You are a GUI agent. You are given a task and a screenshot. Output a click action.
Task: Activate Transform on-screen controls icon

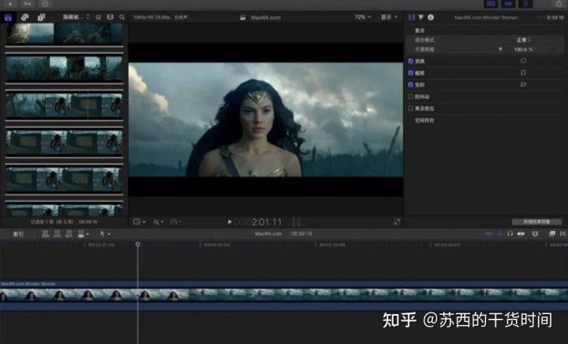pos(524,61)
